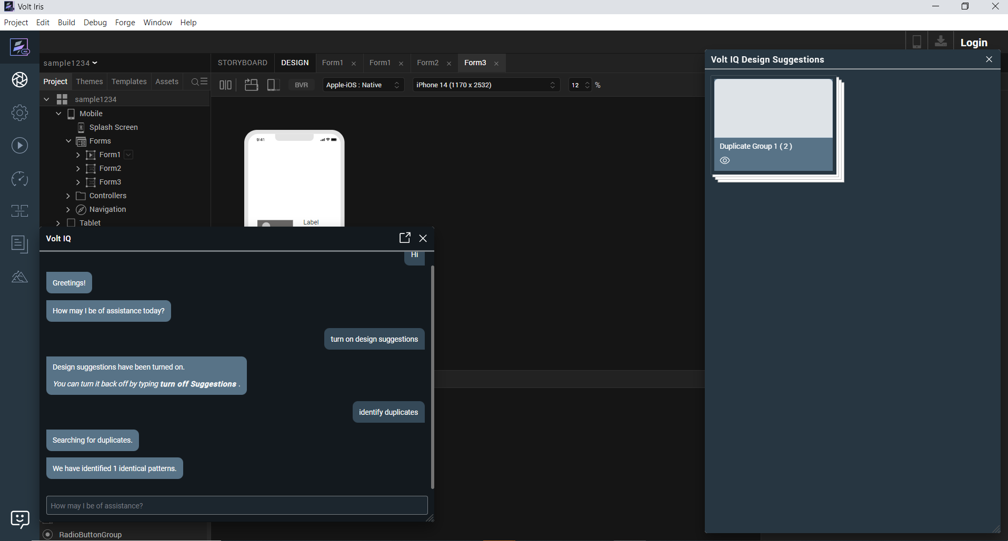Close the Volt IQ Design Suggestions panel

point(989,59)
